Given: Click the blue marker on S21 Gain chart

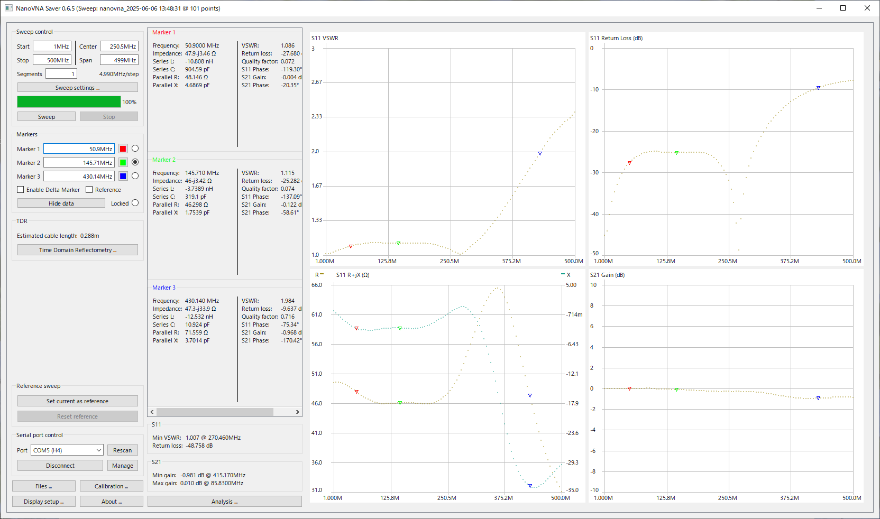Looking at the screenshot, I should [x=818, y=398].
